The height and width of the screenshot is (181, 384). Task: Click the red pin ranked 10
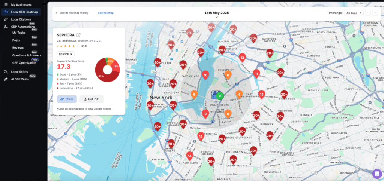[205, 75]
